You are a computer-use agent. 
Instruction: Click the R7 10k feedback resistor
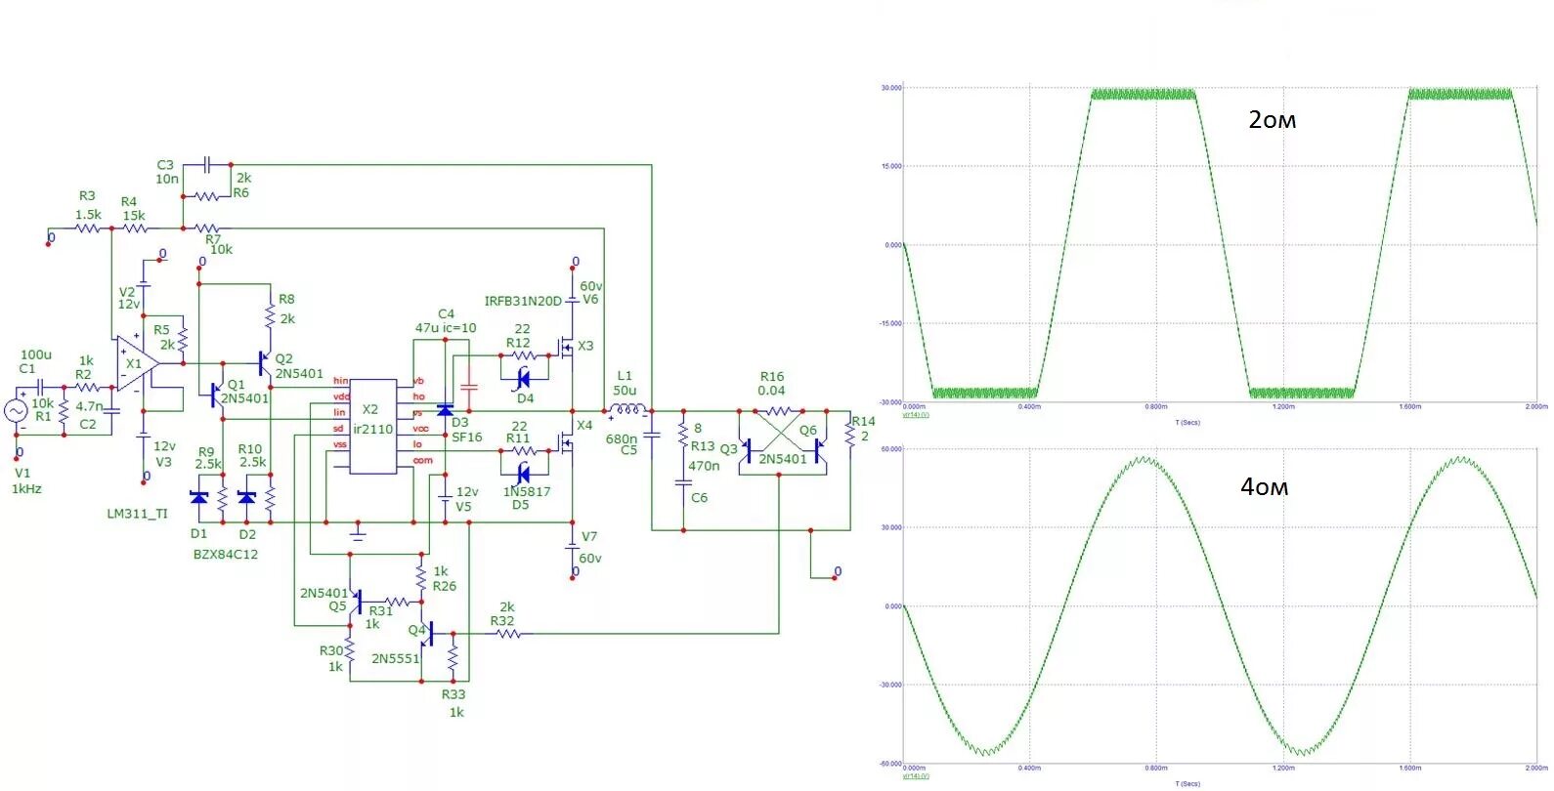(x=209, y=229)
